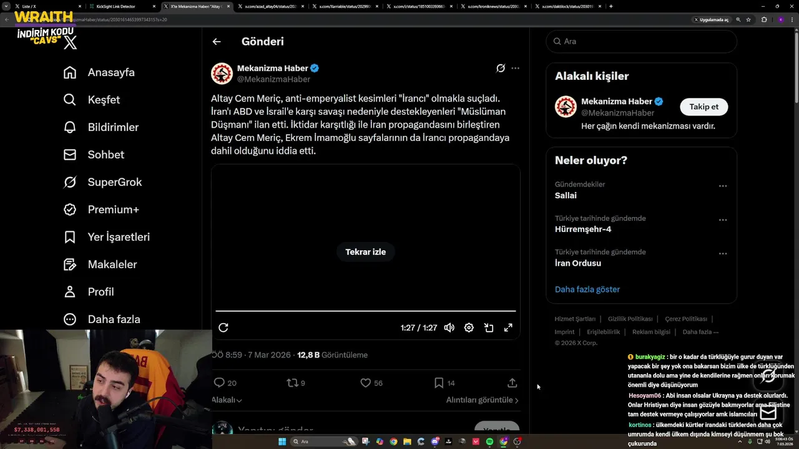
Task: Open options for the Hürremşehr-4 trend
Action: (x=722, y=220)
